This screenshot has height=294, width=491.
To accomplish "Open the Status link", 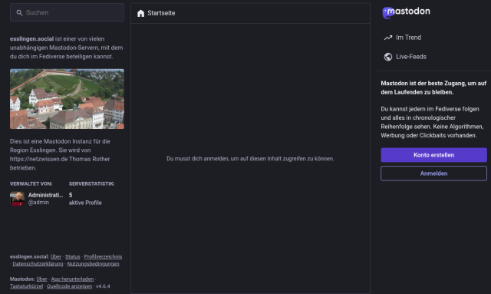I will click(73, 256).
